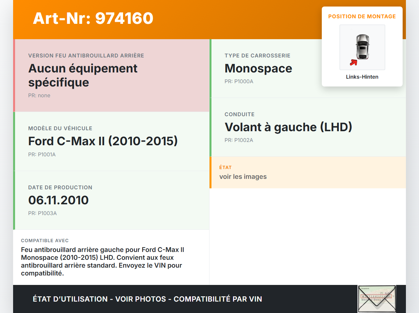Click the orange ÉTAT label
The width and height of the screenshot is (419, 313).
point(225,167)
